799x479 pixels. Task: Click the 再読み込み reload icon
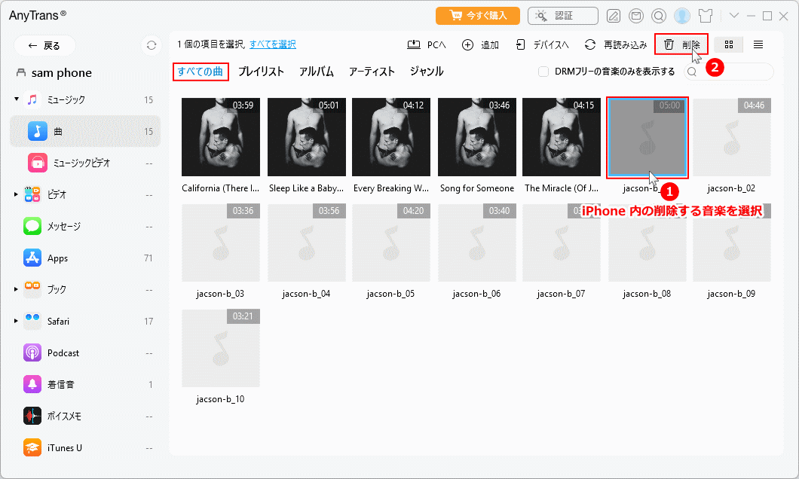[590, 44]
